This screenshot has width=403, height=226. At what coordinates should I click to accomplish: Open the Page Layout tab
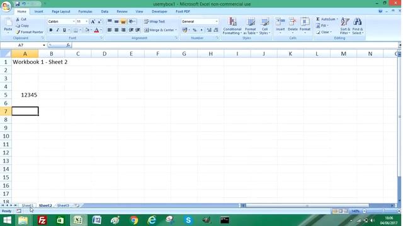61,11
